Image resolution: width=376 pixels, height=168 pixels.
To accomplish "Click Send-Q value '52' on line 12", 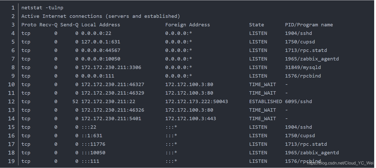I will (75, 102).
